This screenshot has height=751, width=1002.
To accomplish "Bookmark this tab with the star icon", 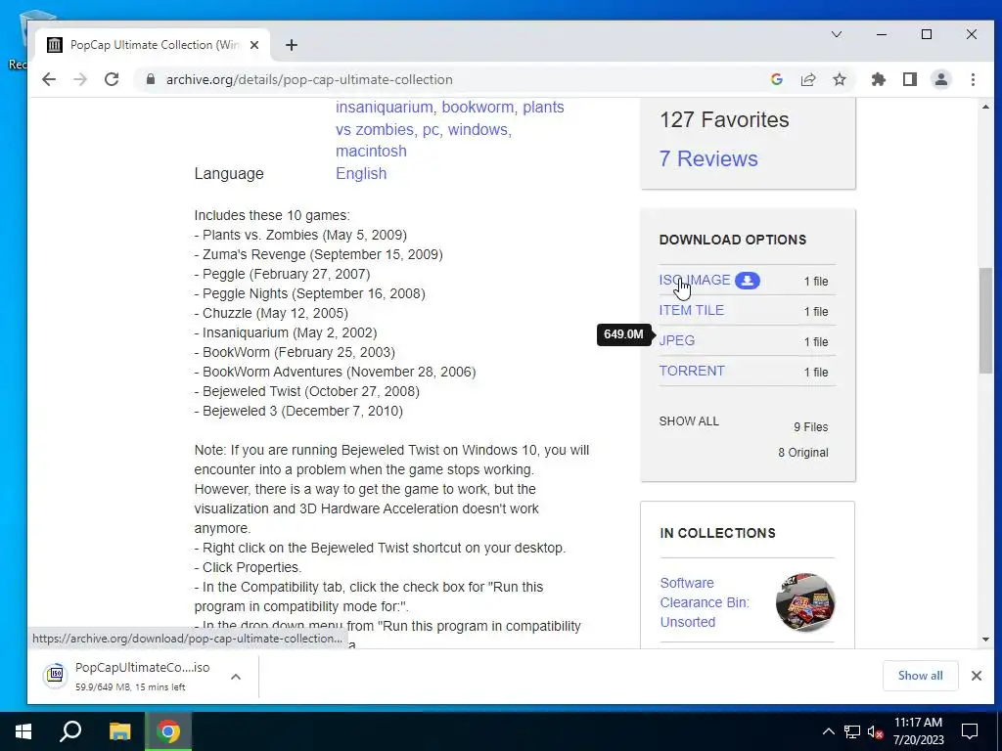I will tap(839, 79).
